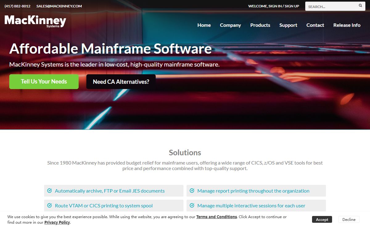Open the Home menu item
This screenshot has height=228, width=370.
pos(204,25)
